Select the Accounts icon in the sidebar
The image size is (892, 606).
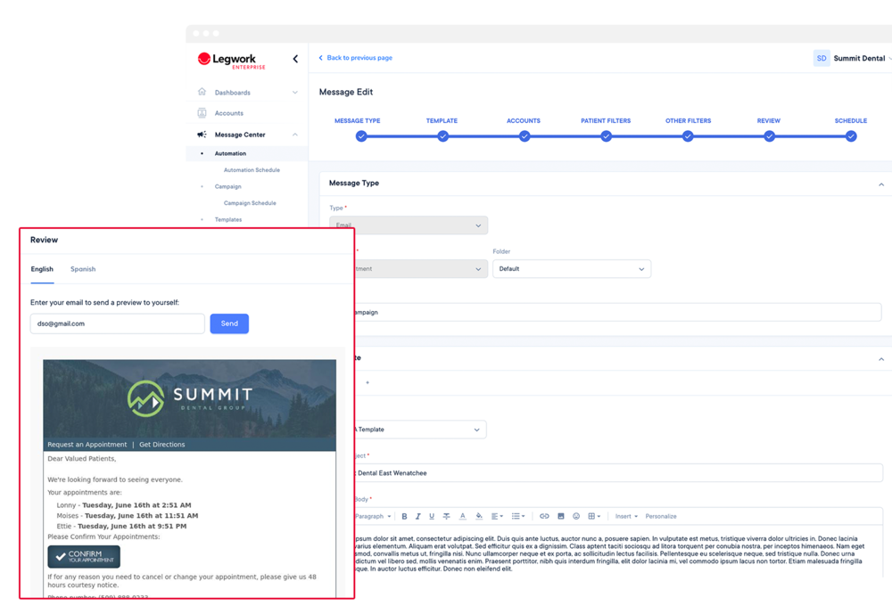tap(202, 112)
